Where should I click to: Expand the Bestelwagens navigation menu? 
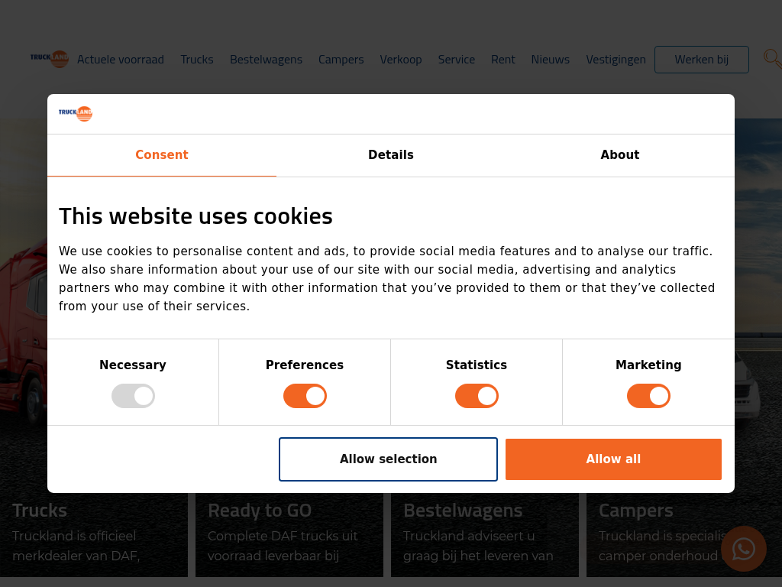tap(266, 60)
